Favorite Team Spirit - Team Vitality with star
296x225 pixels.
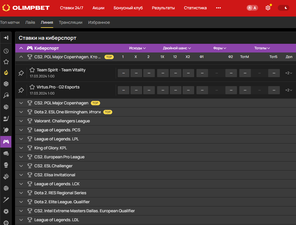pos(32,70)
